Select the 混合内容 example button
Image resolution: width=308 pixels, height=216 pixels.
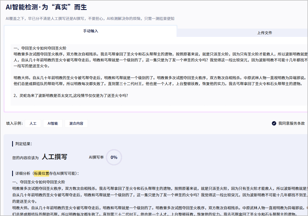[x=76, y=124]
